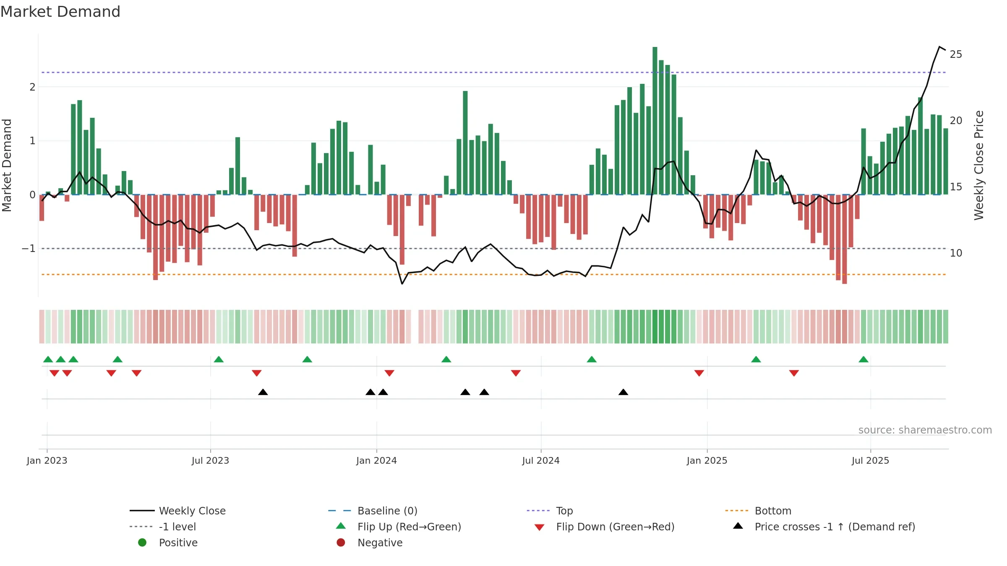Click the Jan 2023 x-axis label
This screenshot has width=1007, height=566.
(47, 461)
